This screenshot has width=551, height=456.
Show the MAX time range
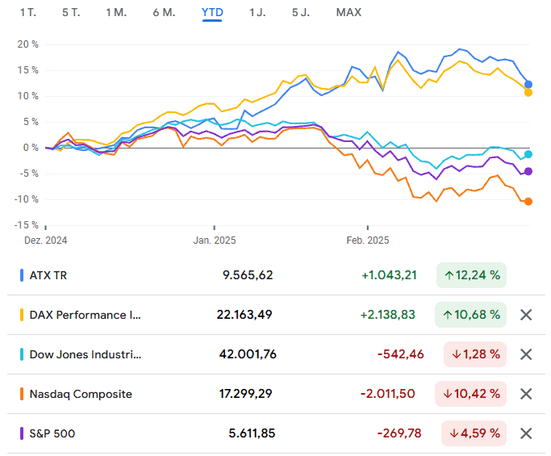coord(349,13)
